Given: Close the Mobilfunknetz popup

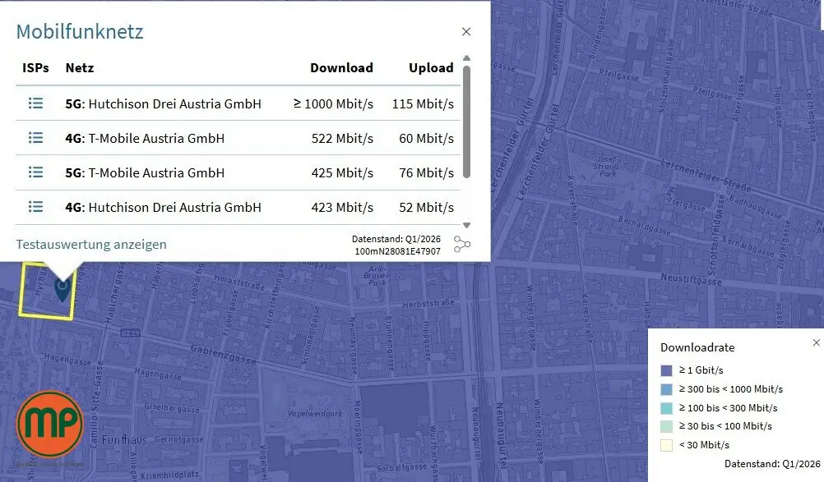Looking at the screenshot, I should (x=466, y=31).
